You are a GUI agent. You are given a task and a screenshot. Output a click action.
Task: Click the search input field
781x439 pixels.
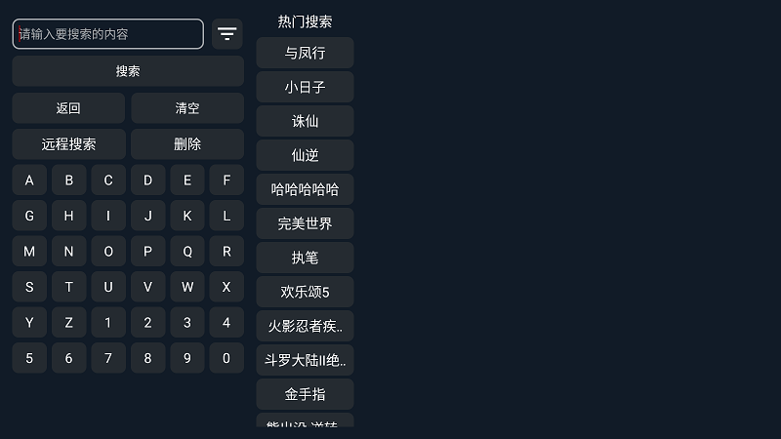108,34
